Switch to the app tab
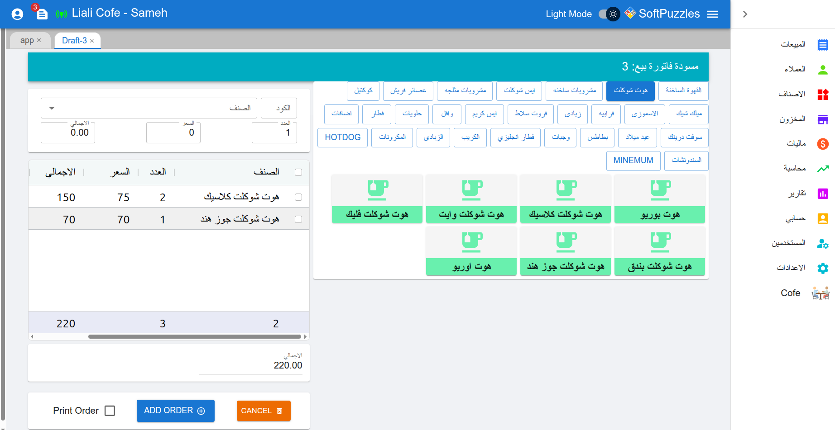835x430 pixels. 27,41
